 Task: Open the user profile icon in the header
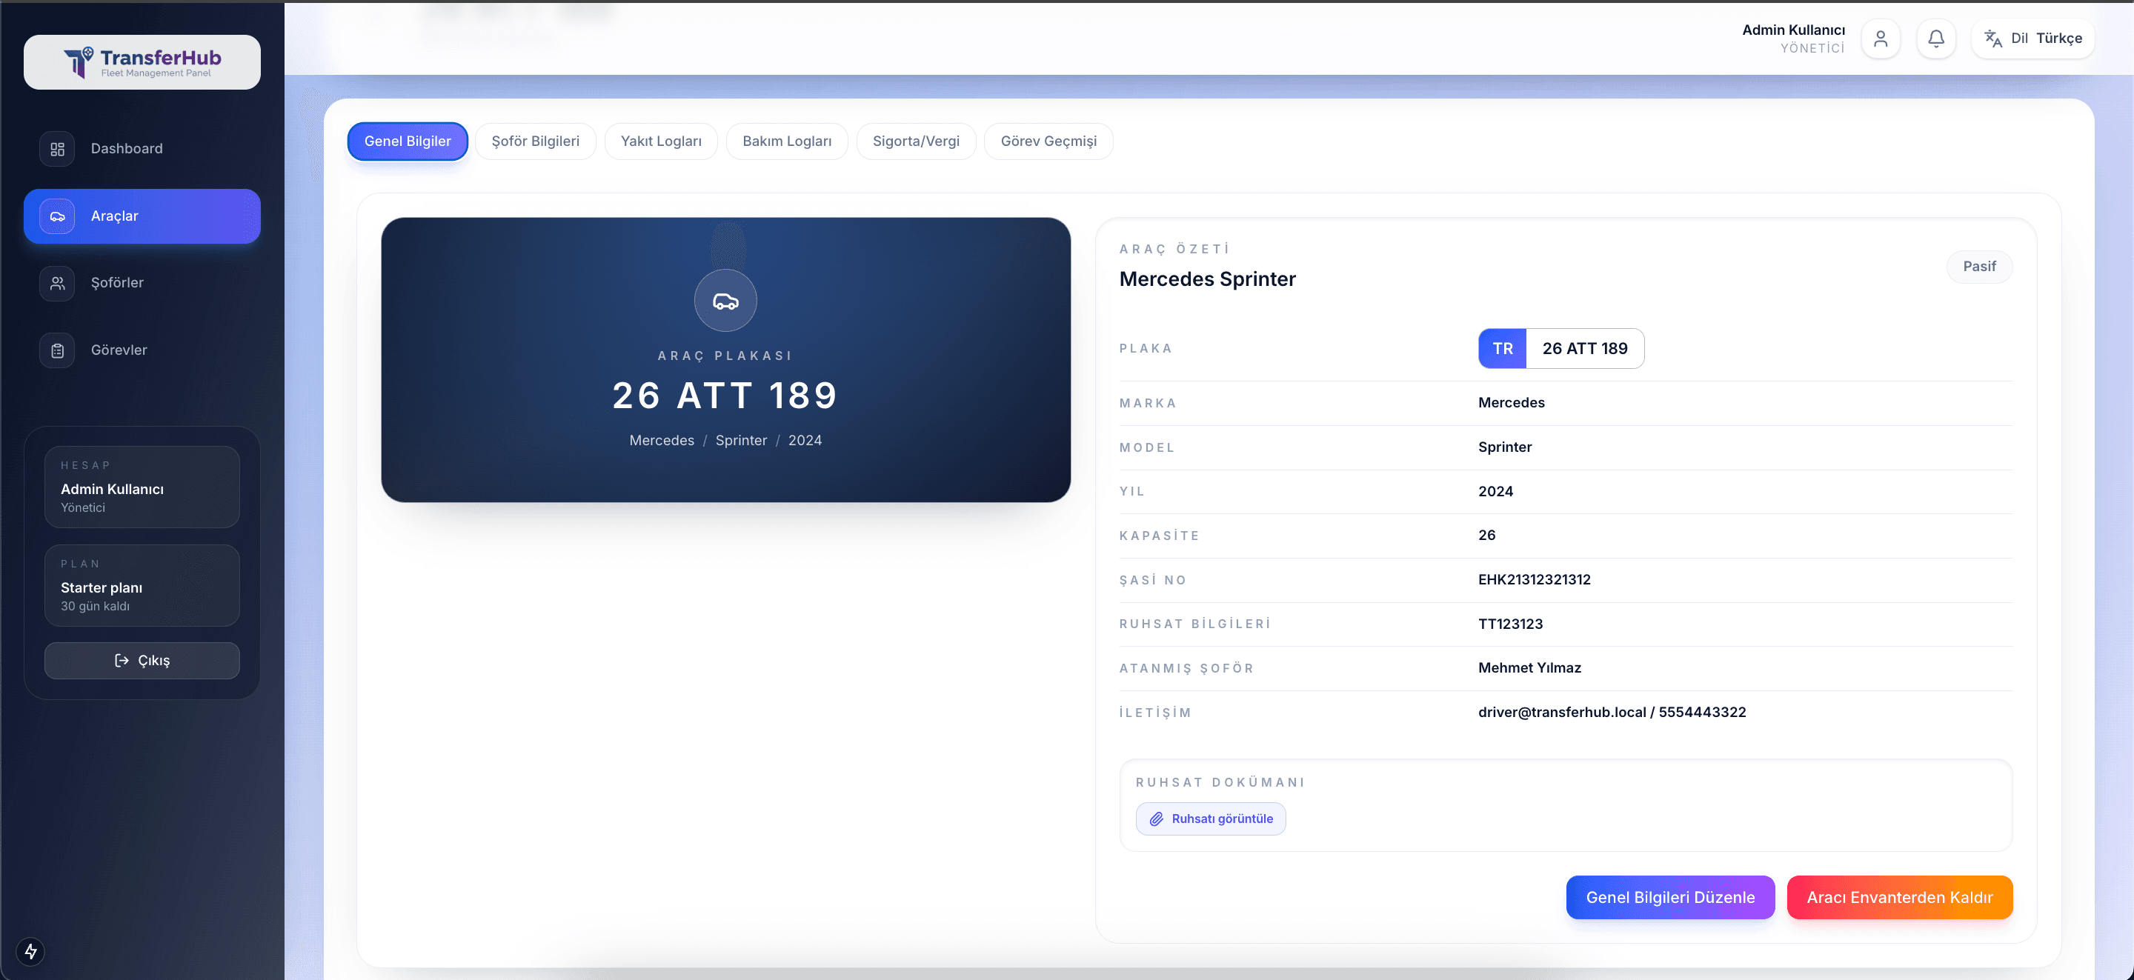point(1881,39)
